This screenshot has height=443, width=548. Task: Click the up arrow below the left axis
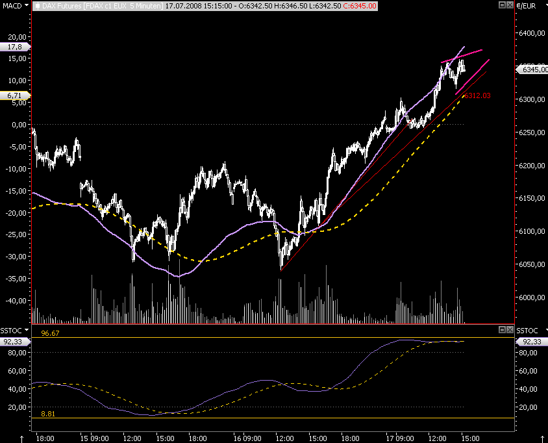tap(22, 439)
